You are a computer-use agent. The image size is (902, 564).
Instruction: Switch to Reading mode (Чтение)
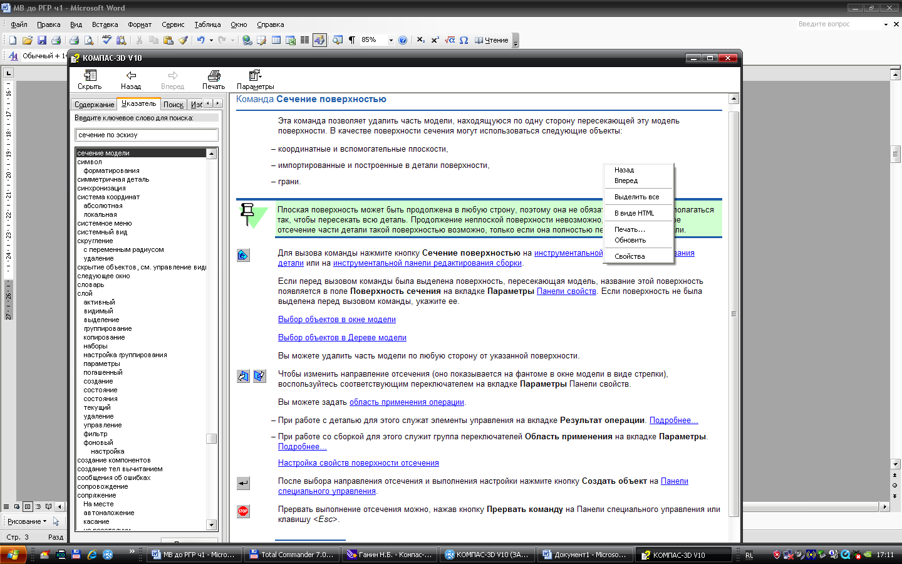pyautogui.click(x=492, y=40)
